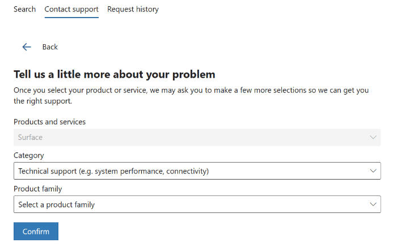Screen dimensions: 414x247
Task: Click the 'Product family' field label
Action: point(38,188)
